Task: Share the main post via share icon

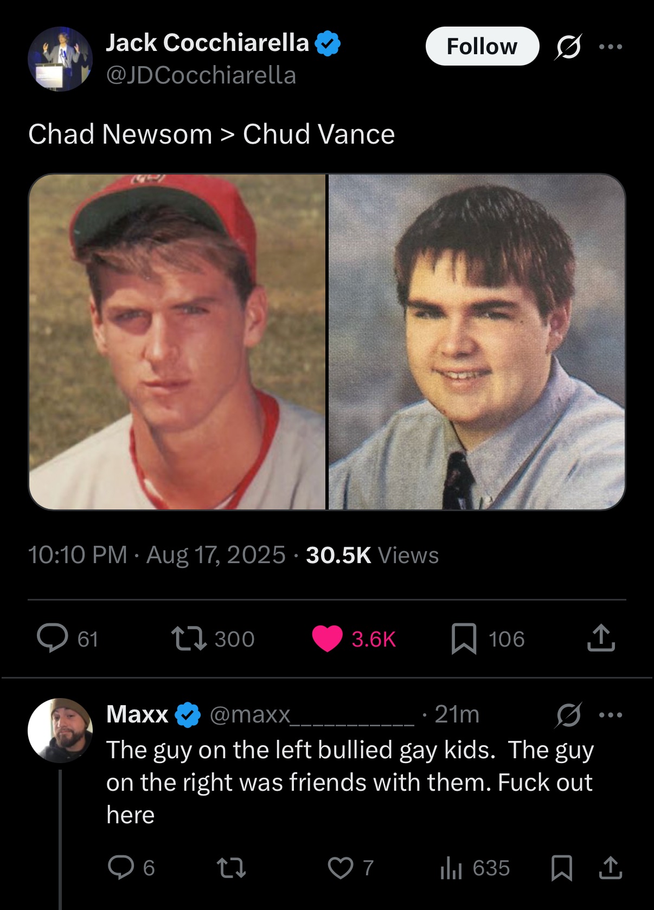Action: pyautogui.click(x=601, y=638)
